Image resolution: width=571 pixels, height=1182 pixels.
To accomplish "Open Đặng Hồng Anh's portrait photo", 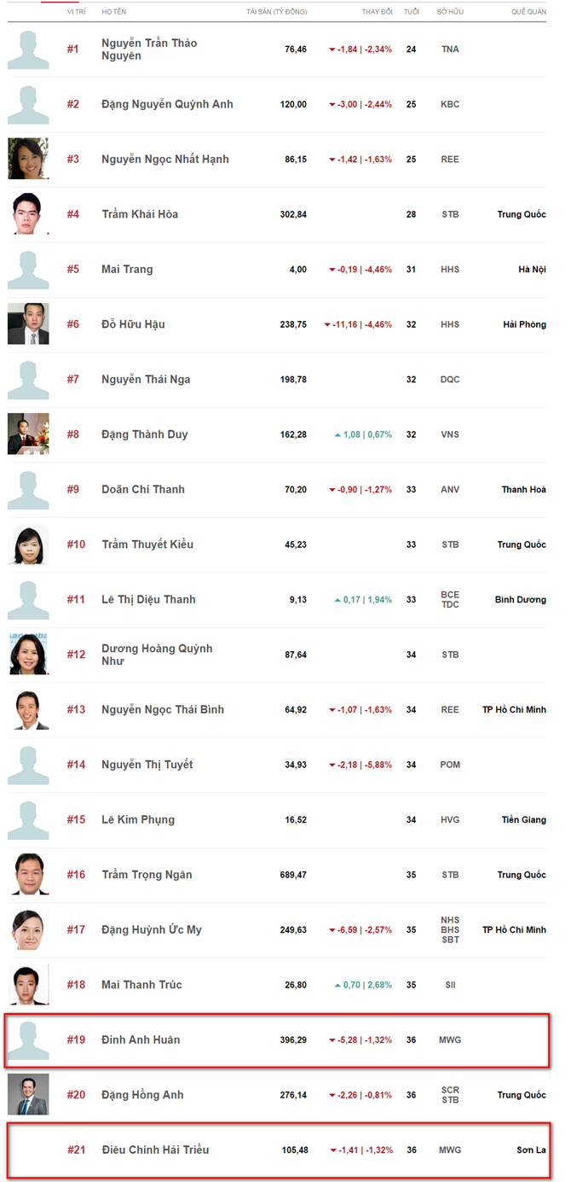I will point(28,1095).
